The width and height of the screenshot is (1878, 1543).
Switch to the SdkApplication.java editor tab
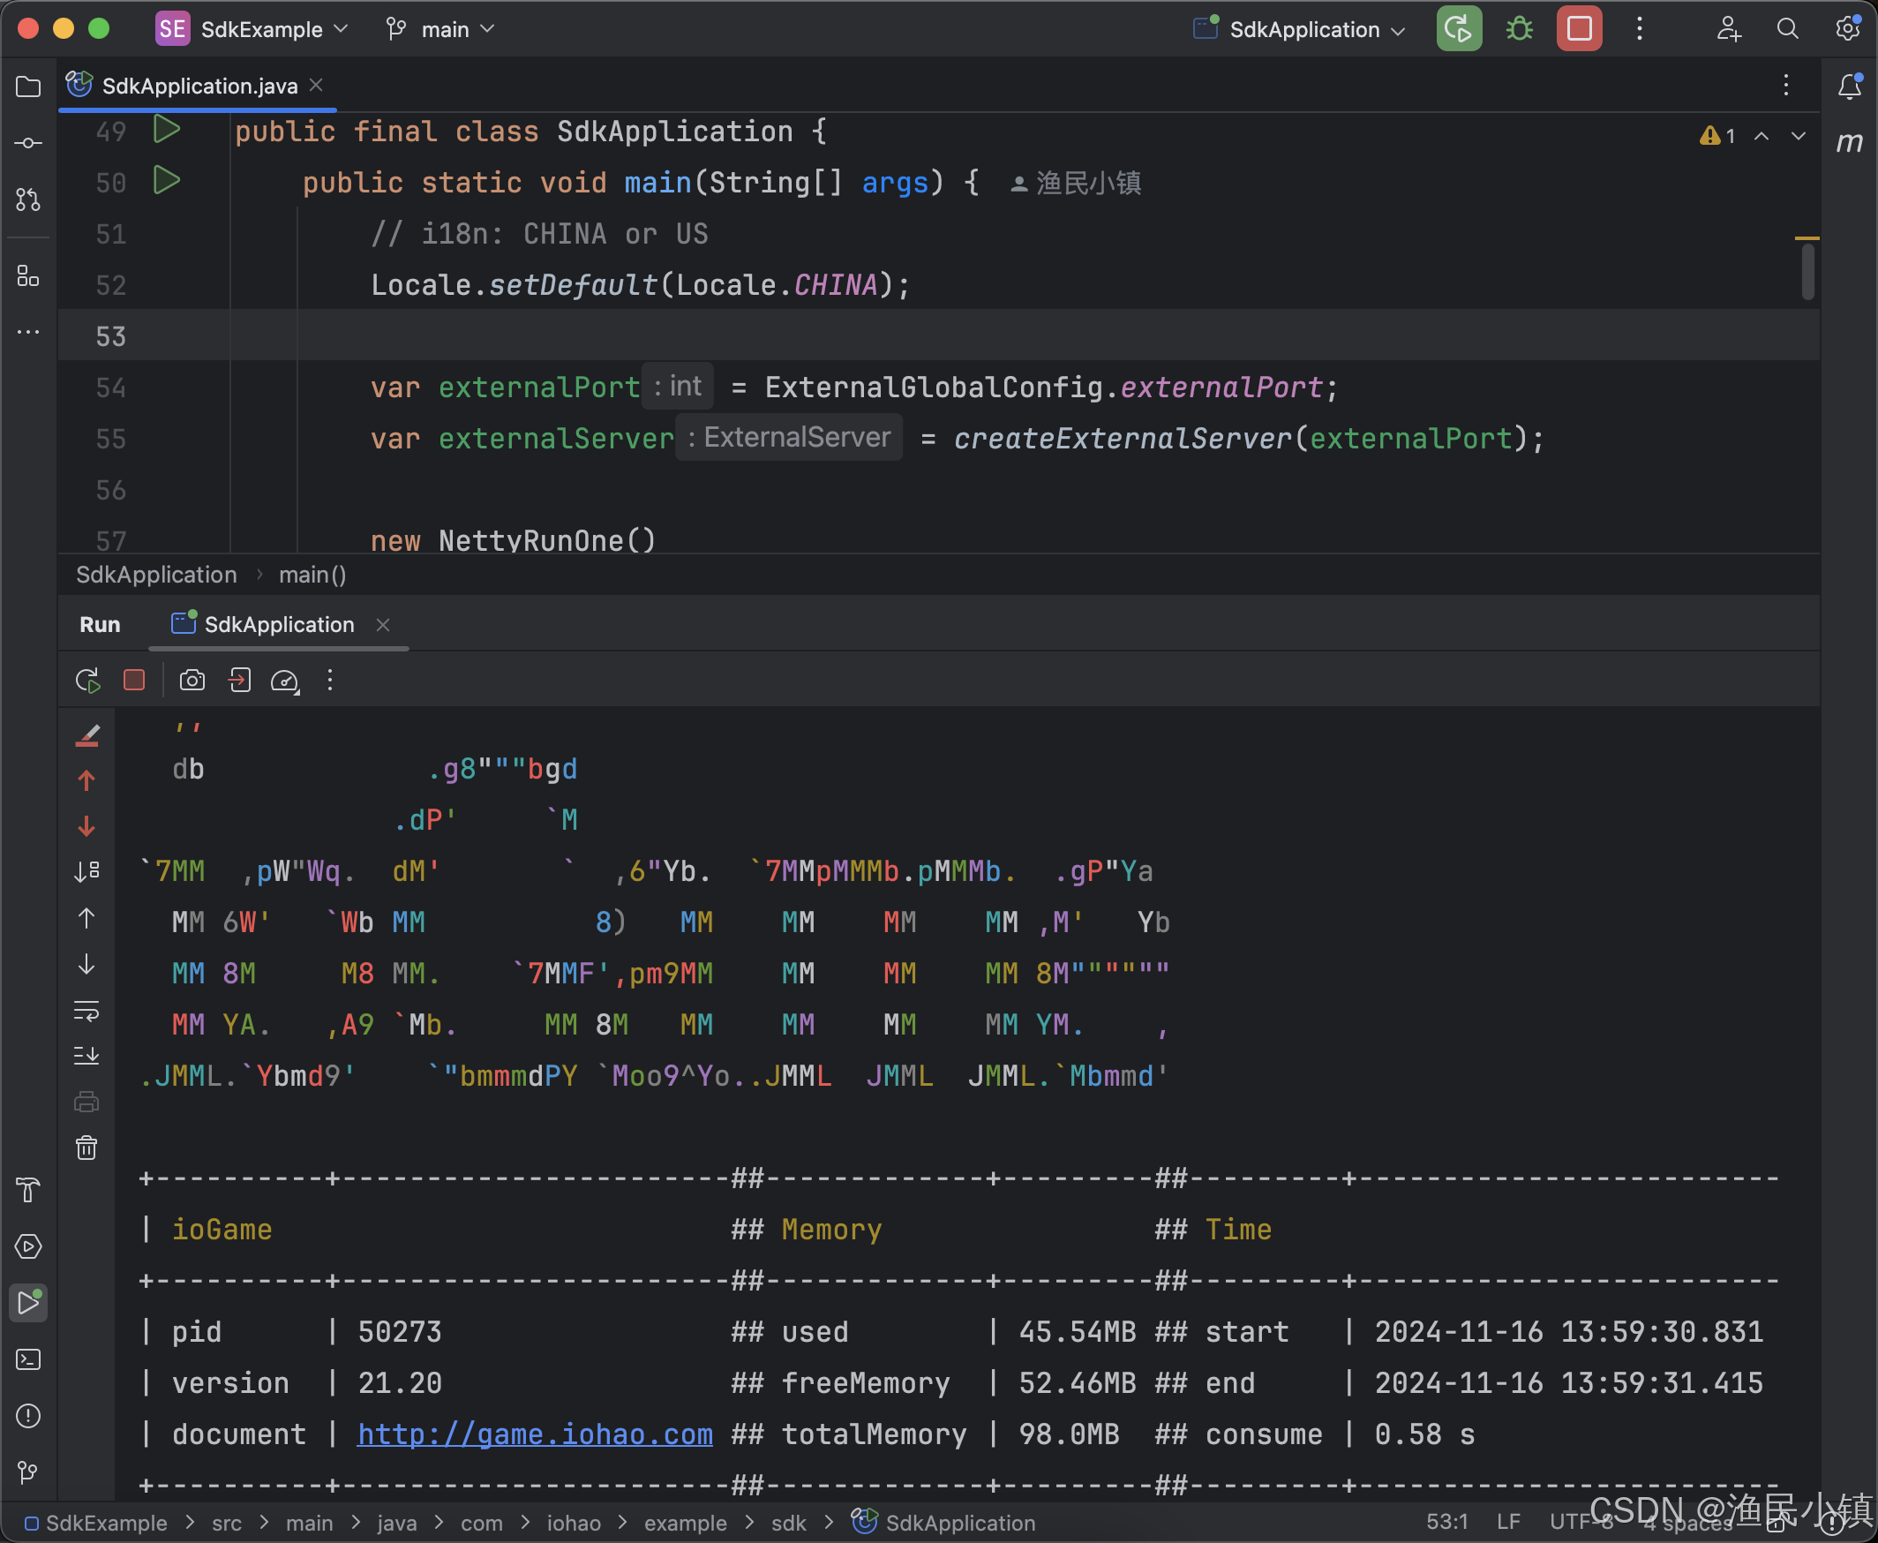197,86
